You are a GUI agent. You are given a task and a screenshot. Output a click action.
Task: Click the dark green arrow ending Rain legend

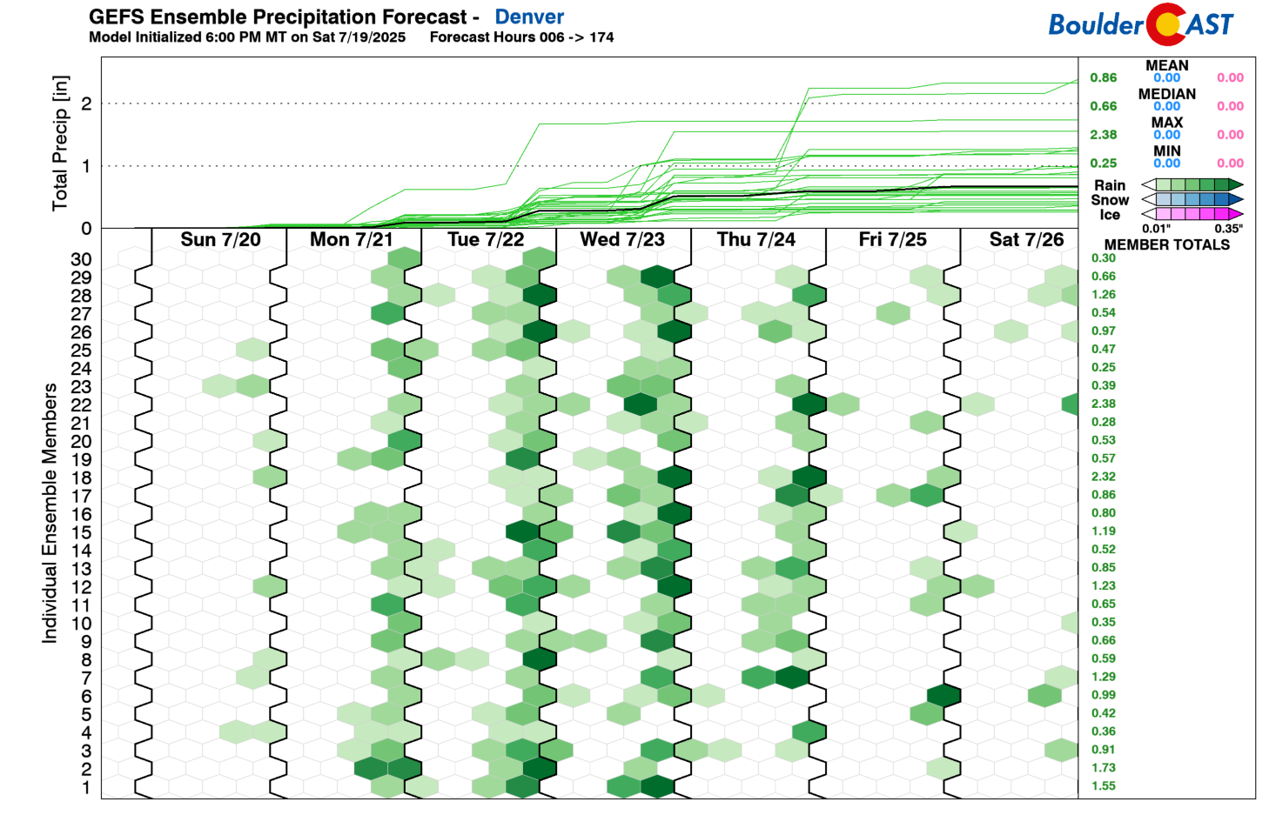[x=1235, y=184]
